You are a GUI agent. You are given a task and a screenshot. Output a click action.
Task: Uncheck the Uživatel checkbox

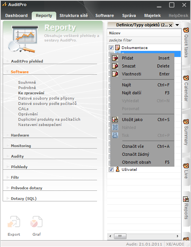[x=111, y=169]
